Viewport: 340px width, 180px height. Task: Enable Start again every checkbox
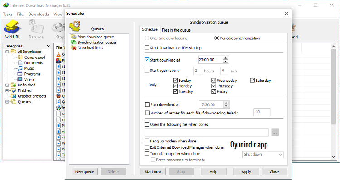pos(147,70)
